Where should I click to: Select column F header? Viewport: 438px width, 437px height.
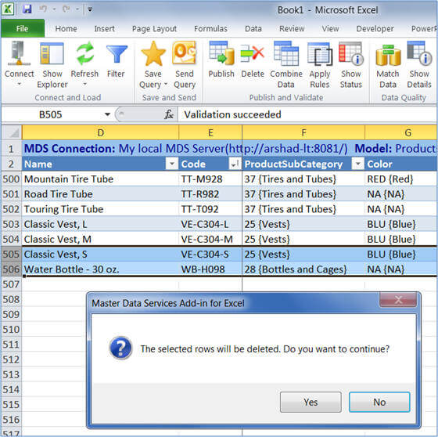pyautogui.click(x=303, y=132)
